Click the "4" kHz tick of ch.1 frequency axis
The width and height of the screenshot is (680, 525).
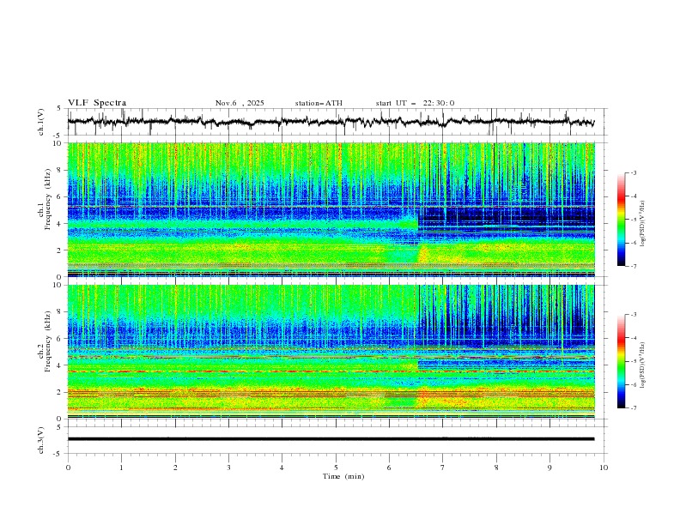pos(60,224)
